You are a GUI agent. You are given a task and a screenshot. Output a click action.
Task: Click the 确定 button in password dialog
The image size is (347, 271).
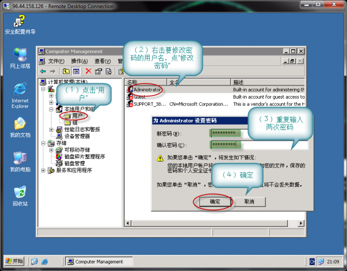click(x=215, y=202)
